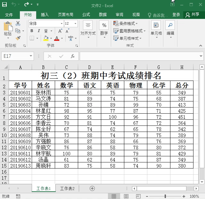The height and width of the screenshot is (199, 205).
Task: Click the Name Box showing E17
Action: (x=15, y=56)
